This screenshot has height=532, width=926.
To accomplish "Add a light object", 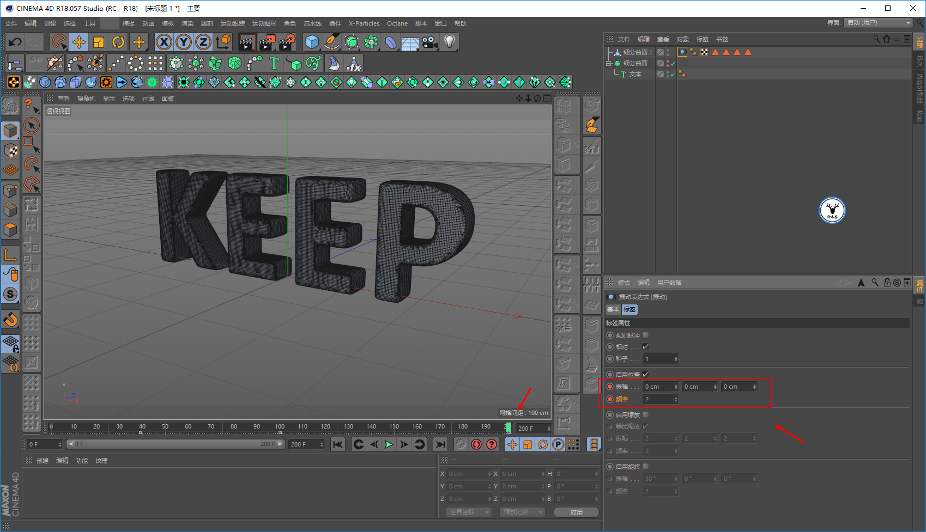I will (x=449, y=42).
